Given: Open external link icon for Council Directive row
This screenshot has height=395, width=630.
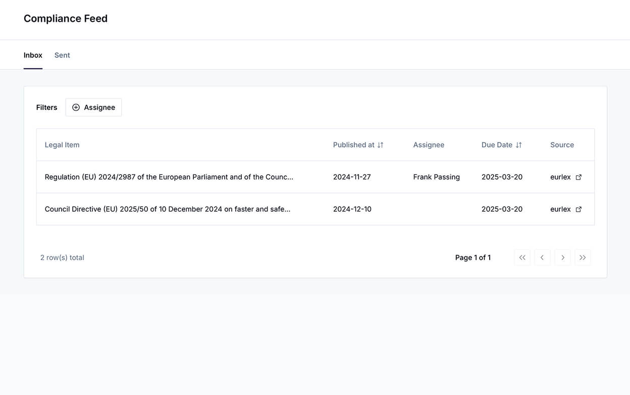Looking at the screenshot, I should point(579,209).
